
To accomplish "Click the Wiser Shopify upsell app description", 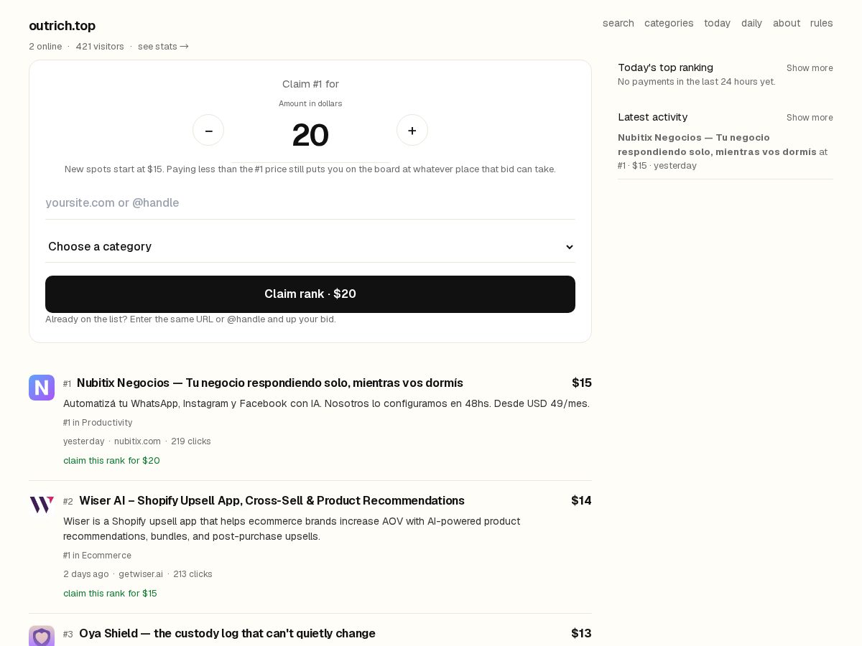I will click(x=292, y=529).
